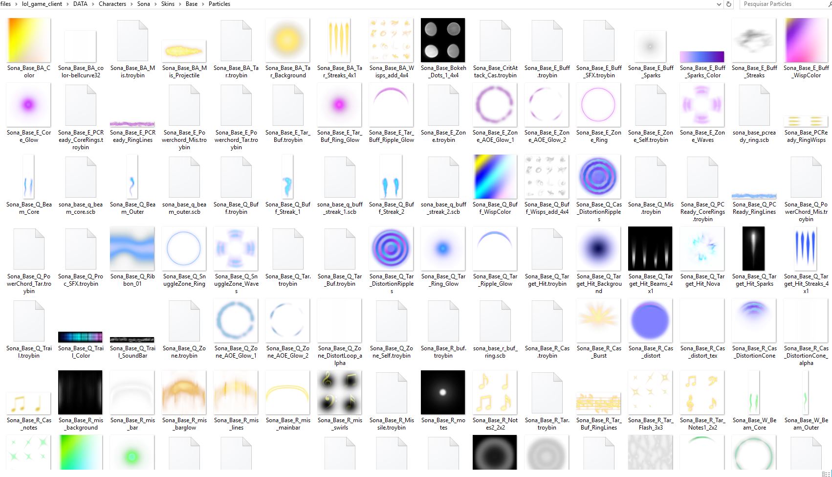Click the Sona_Base_R_Cas_Burst file icon
Viewport: 832px width, 477px height.
[598, 321]
